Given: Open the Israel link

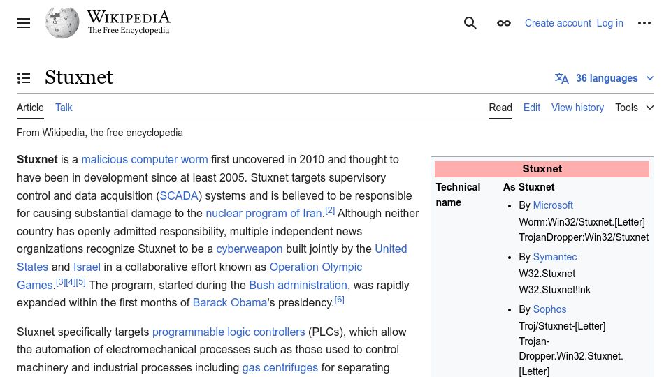Looking at the screenshot, I should pyautogui.click(x=87, y=267).
